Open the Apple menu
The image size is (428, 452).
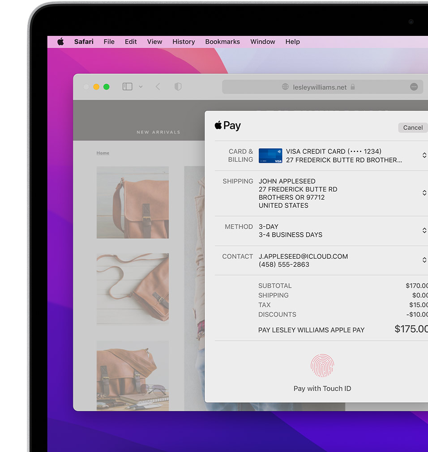[x=60, y=42]
